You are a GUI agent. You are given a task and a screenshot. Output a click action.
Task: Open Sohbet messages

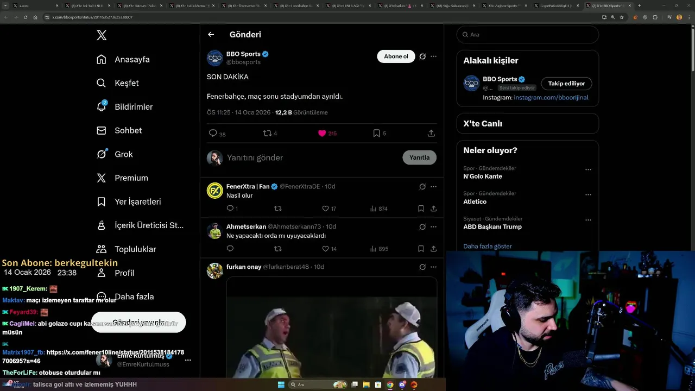119,130
